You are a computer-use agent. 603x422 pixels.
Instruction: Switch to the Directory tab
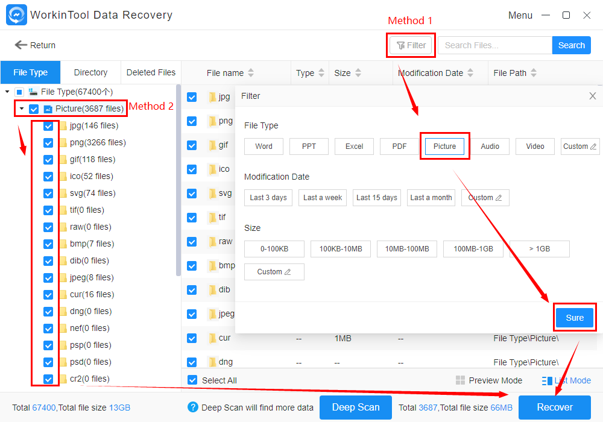pyautogui.click(x=90, y=72)
